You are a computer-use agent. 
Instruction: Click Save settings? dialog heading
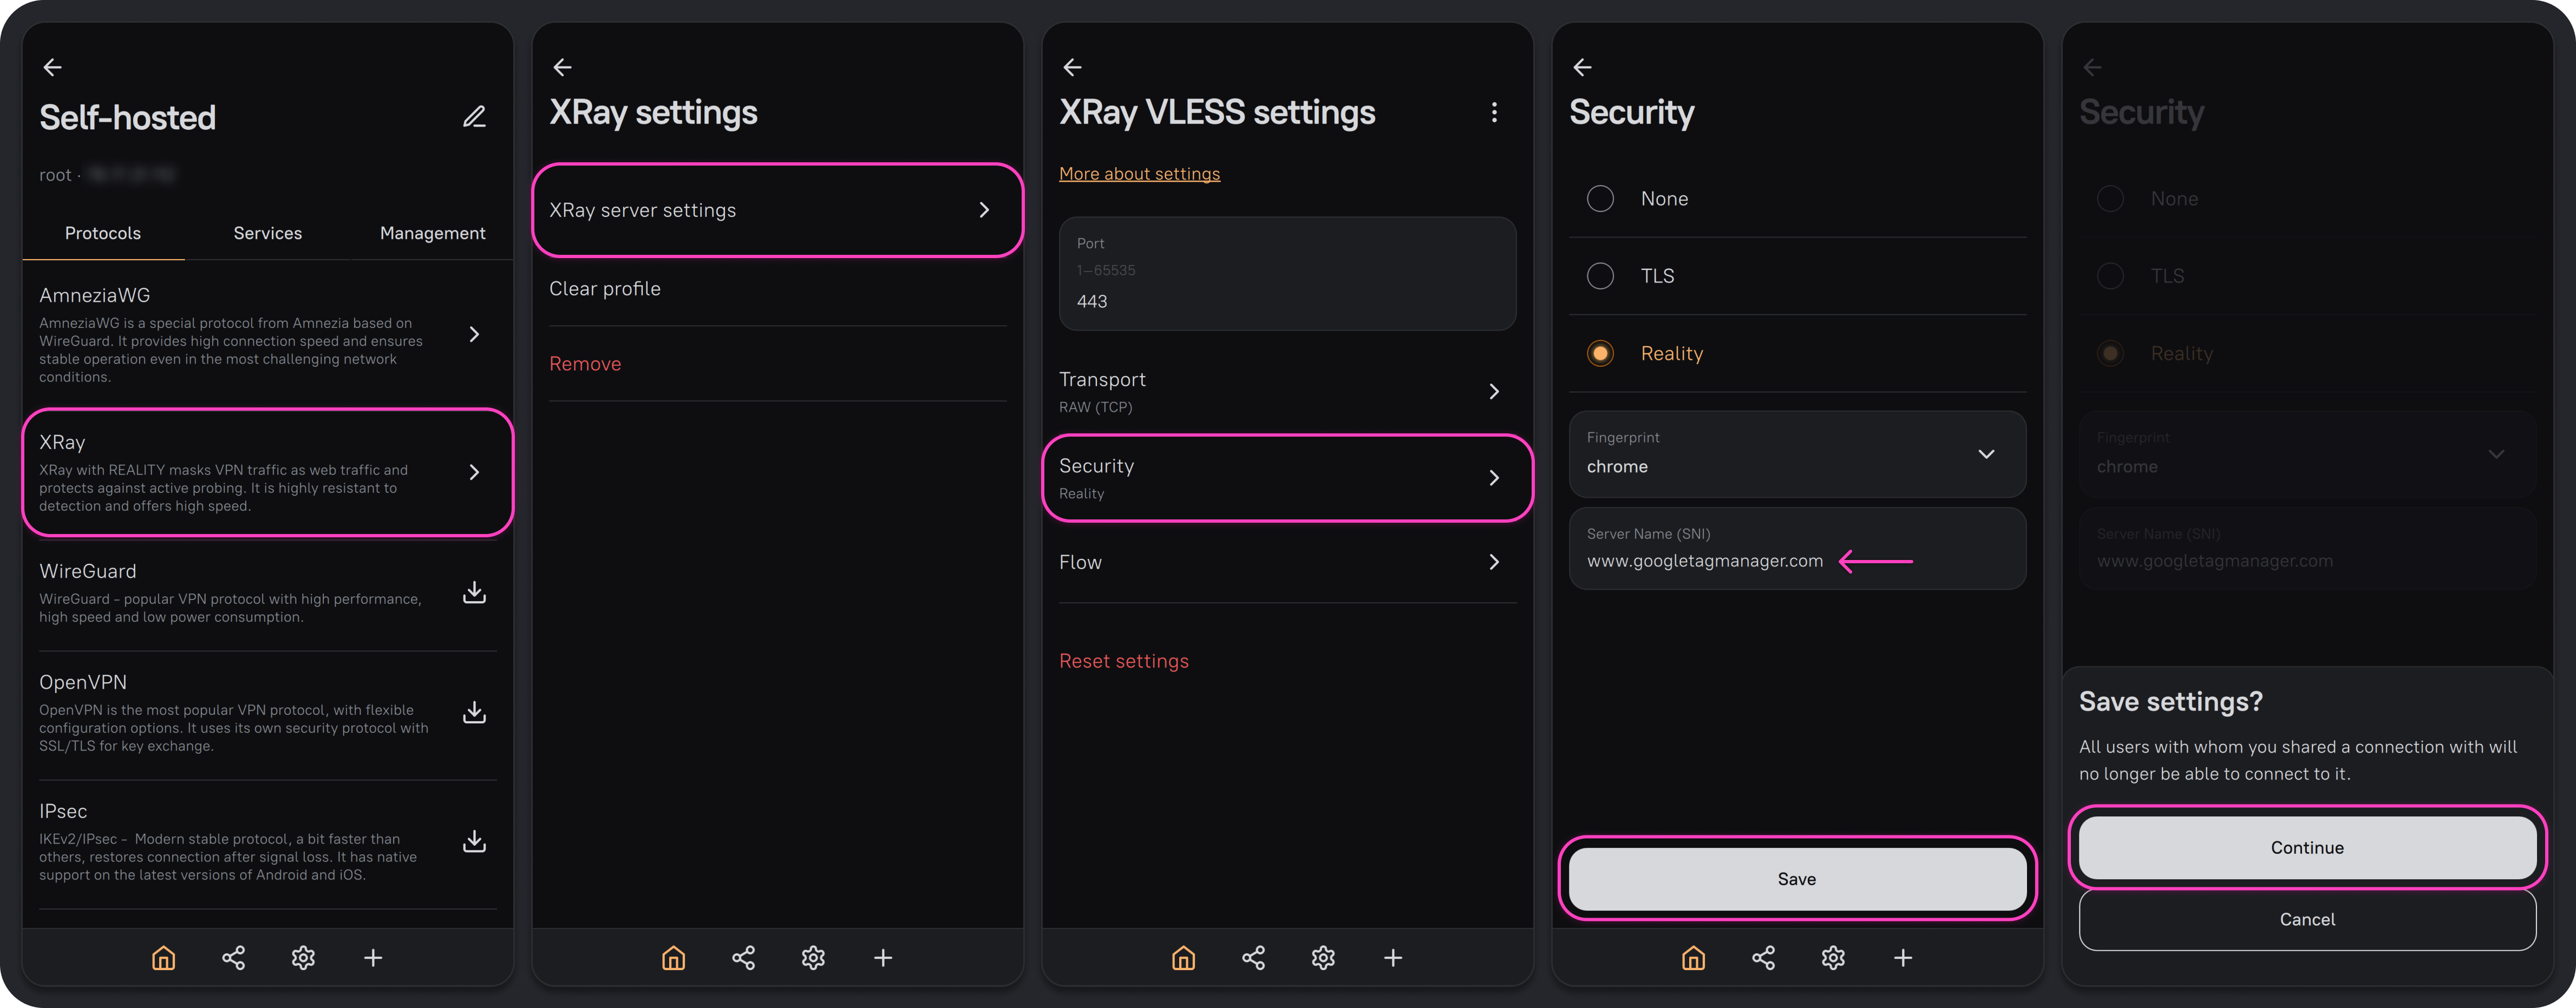(x=2170, y=701)
